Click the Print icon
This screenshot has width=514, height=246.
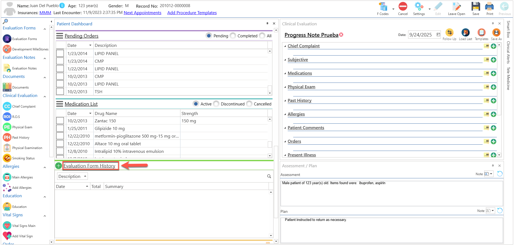489,7
